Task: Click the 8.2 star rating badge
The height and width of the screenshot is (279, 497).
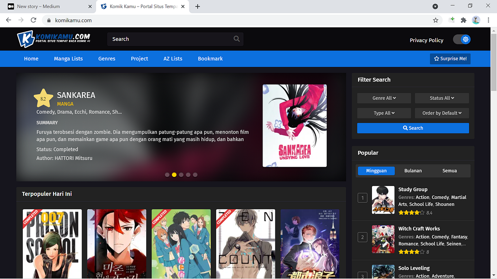Action: click(43, 98)
